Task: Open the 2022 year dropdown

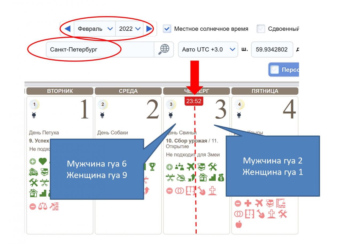Action: click(130, 29)
